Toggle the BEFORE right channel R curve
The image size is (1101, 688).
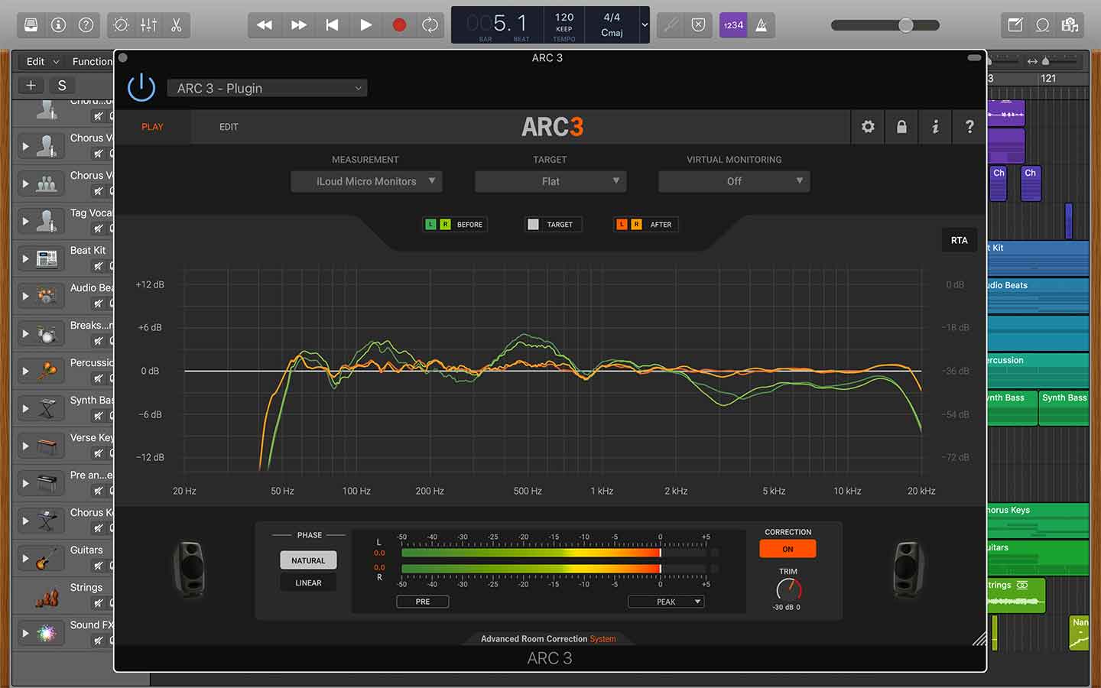coord(445,225)
